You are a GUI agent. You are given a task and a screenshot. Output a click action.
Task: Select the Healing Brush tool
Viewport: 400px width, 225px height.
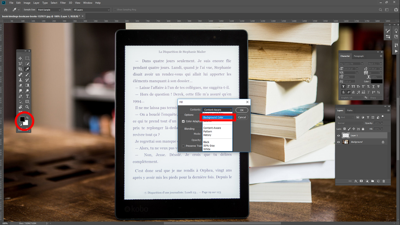(20, 75)
